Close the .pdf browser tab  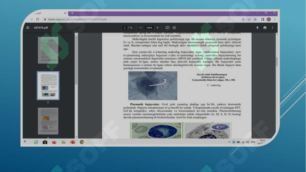coord(65,13)
